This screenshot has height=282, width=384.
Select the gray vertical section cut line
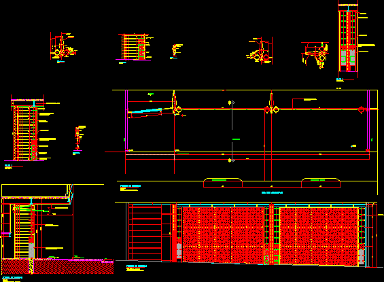tap(232, 131)
